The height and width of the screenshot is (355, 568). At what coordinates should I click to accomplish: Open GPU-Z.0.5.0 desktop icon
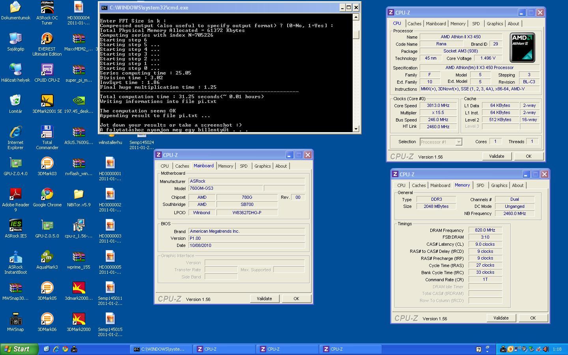[47, 228]
